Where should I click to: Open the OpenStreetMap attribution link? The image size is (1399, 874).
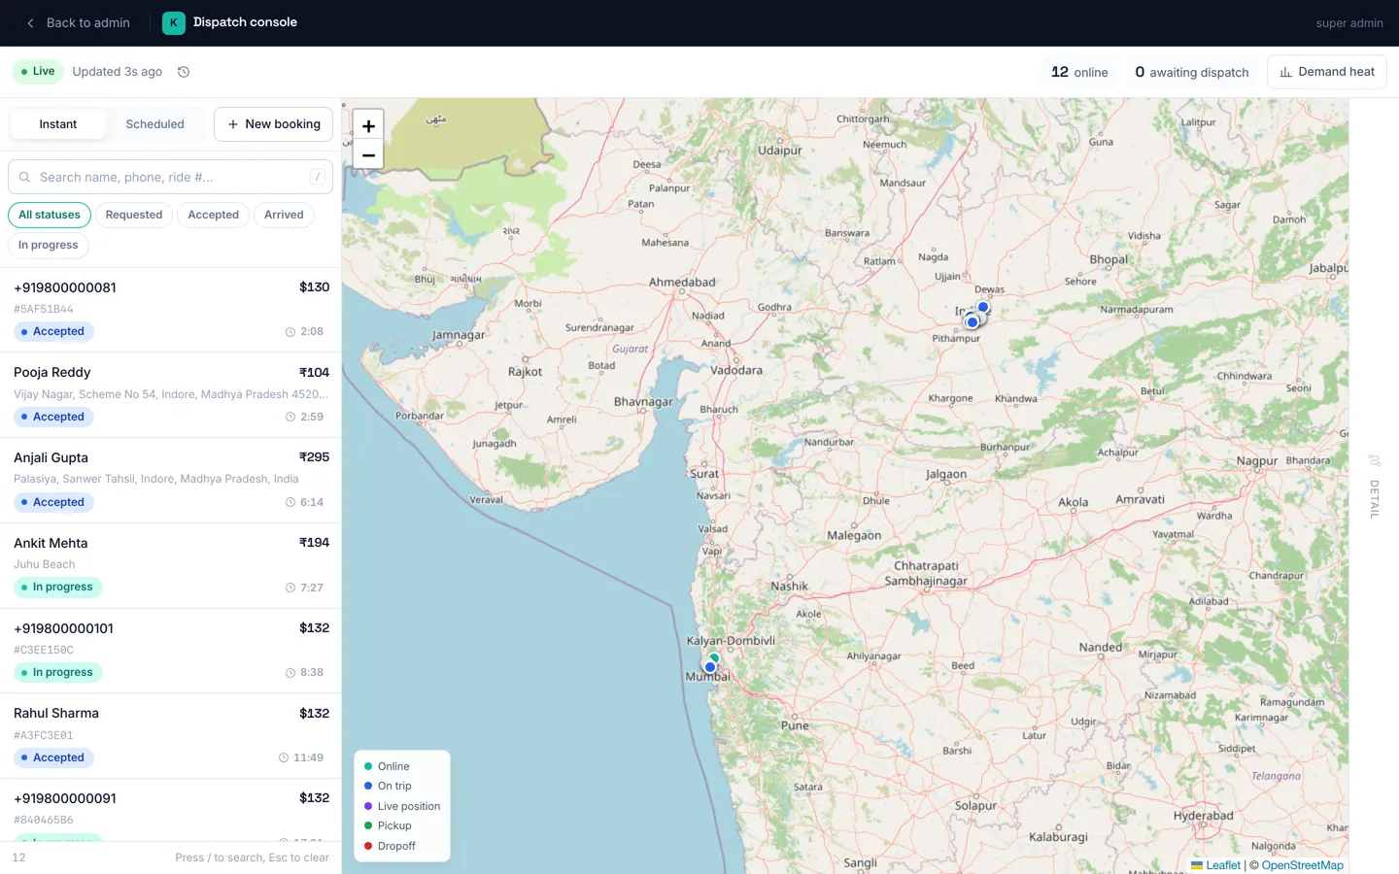pyautogui.click(x=1302, y=865)
